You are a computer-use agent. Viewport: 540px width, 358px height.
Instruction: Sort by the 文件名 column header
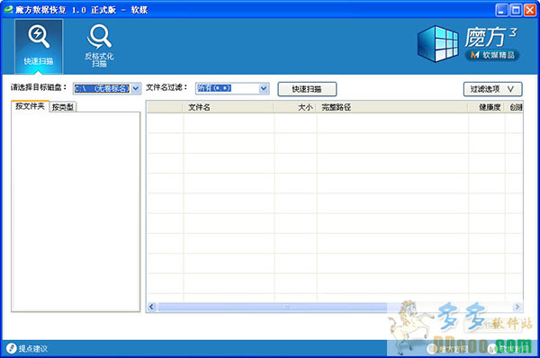(228, 107)
